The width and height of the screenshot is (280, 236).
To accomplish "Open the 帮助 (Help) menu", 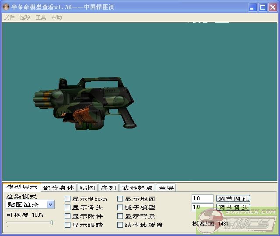I will click(x=56, y=17).
